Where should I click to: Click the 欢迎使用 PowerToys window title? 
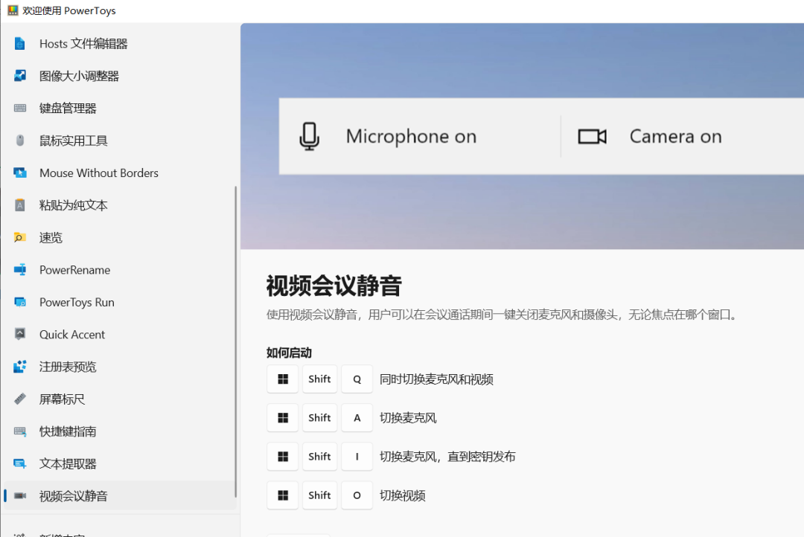(69, 10)
